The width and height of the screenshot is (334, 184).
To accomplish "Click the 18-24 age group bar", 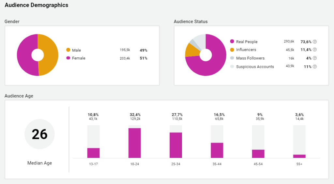I will (134, 143).
